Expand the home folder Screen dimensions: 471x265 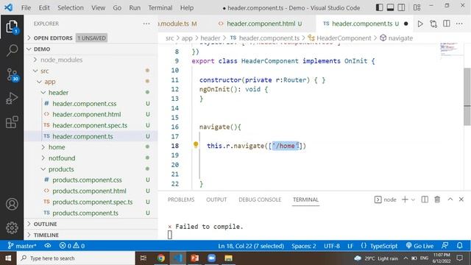coord(91,147)
